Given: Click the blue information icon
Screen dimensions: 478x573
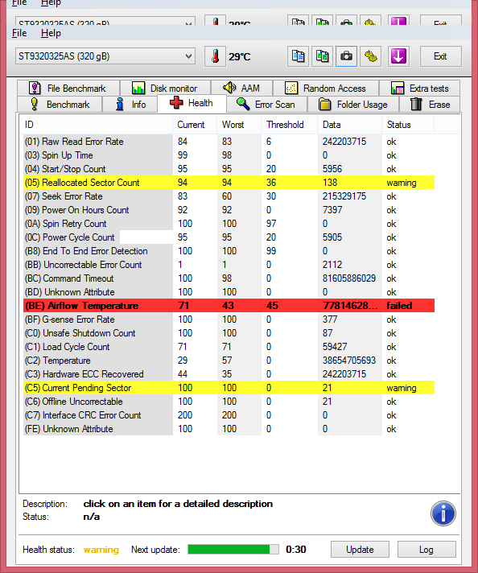Looking at the screenshot, I should point(443,513).
